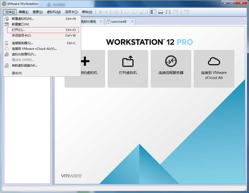This screenshot has width=249, height=193.
Task: Click the 打开虚拟机 tile
Action: [x=128, y=69]
